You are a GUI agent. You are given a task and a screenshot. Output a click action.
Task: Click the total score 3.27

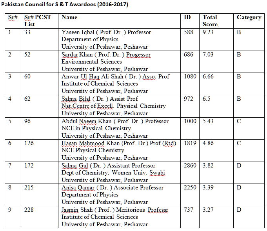[208, 209]
